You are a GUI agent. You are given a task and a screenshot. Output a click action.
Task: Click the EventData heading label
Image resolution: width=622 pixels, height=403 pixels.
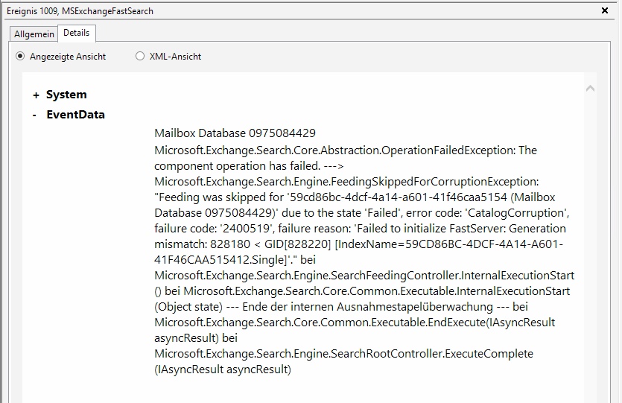(x=75, y=115)
